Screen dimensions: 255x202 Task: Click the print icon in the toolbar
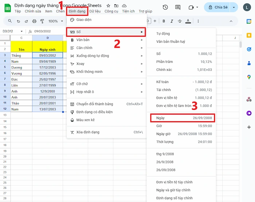tap(34, 21)
